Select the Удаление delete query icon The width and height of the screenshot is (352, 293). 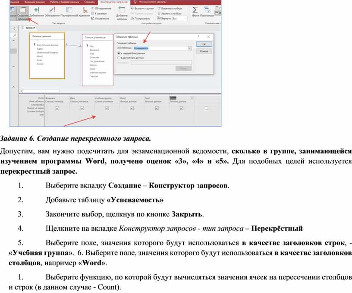point(85,12)
